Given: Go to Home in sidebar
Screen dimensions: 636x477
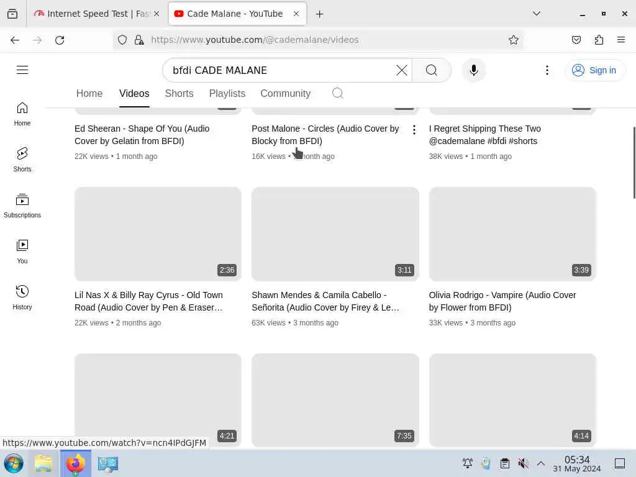Looking at the screenshot, I should tap(22, 114).
